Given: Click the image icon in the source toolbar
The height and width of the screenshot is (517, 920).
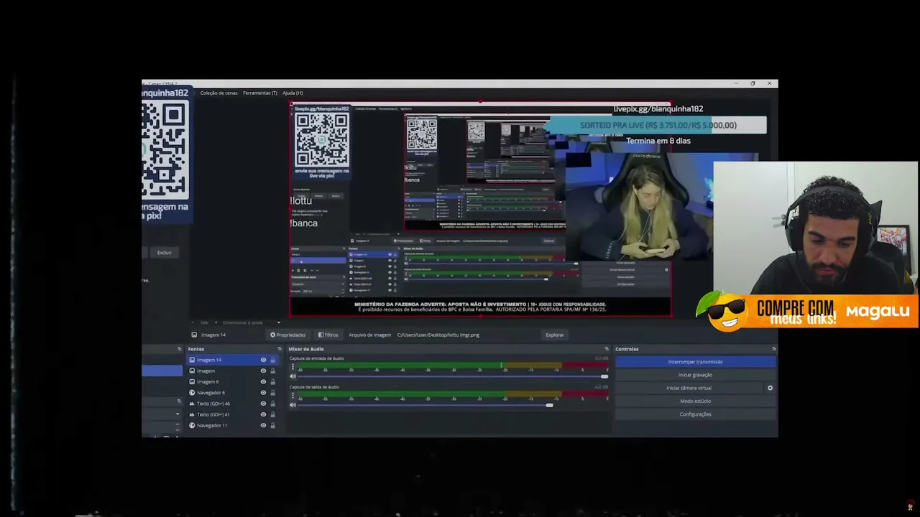Looking at the screenshot, I should click(194, 335).
